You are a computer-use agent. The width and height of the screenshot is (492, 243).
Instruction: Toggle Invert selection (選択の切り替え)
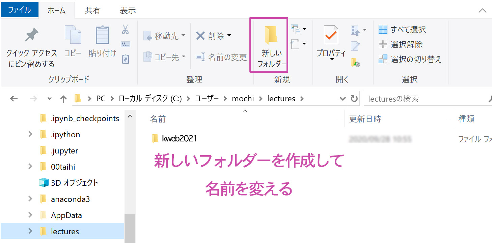click(x=410, y=59)
